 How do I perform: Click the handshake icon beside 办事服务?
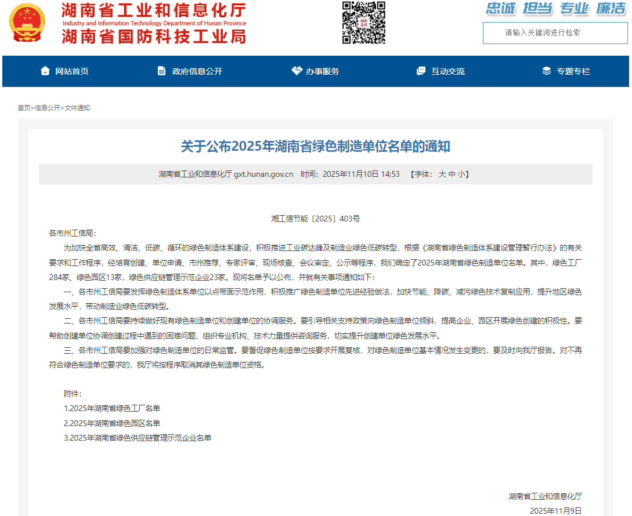[x=297, y=71]
